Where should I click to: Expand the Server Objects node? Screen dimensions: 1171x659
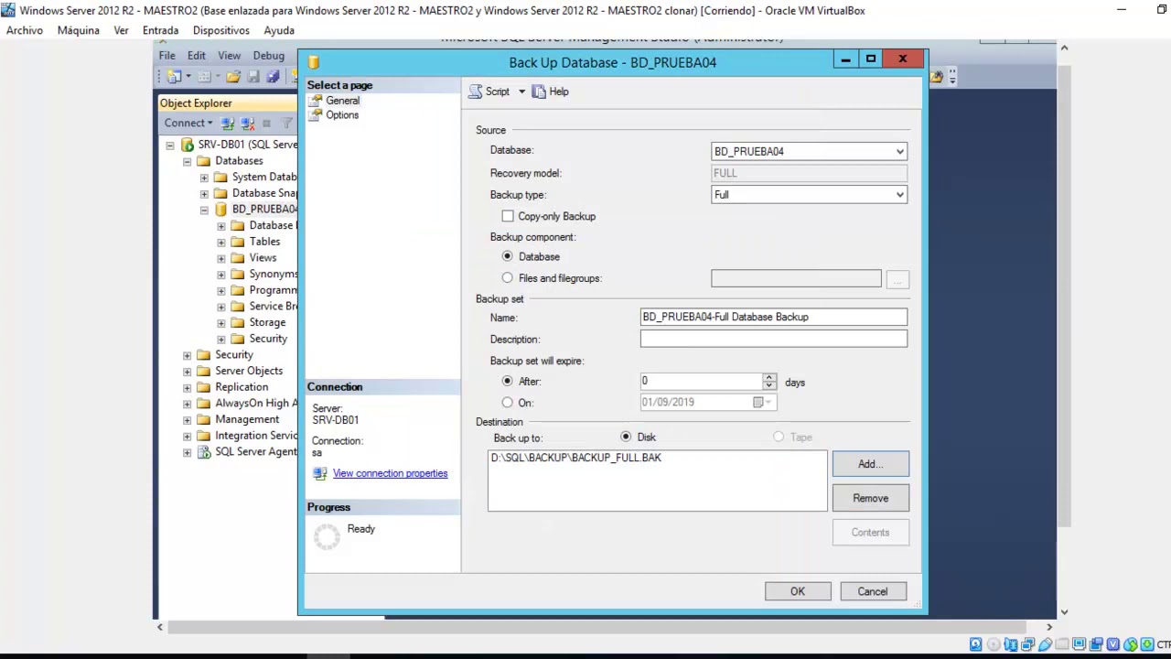pos(188,371)
